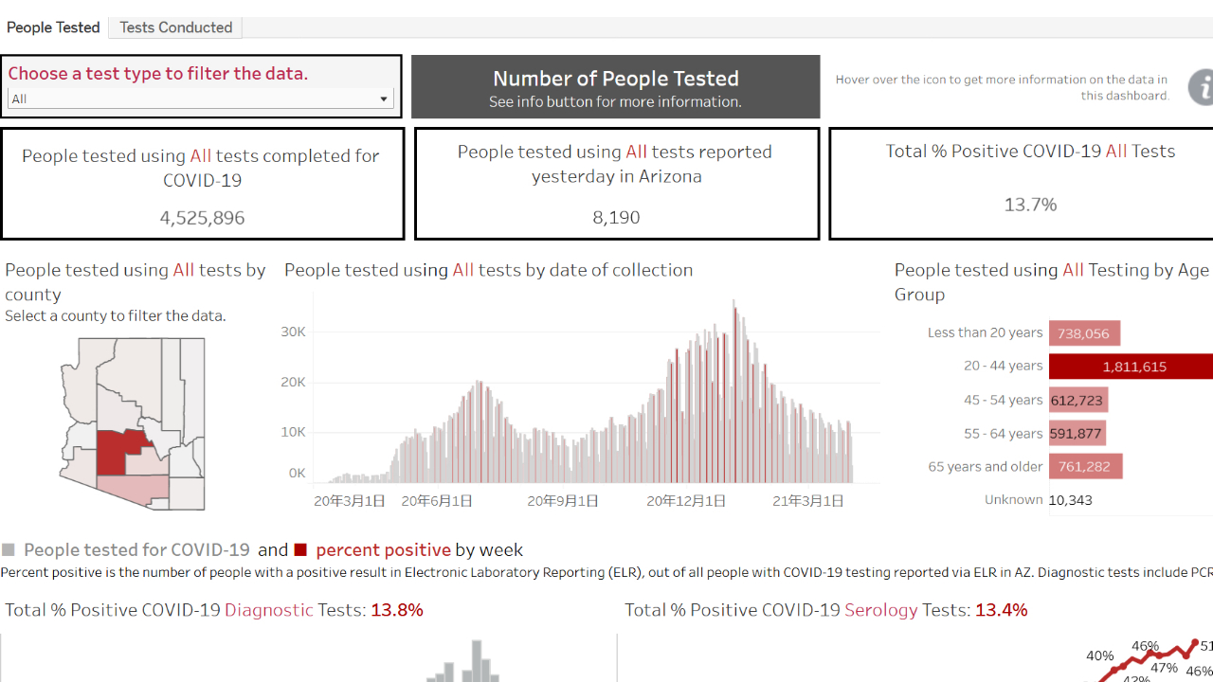Click the dashboard info icon
1213x682 pixels.
coord(1202,87)
